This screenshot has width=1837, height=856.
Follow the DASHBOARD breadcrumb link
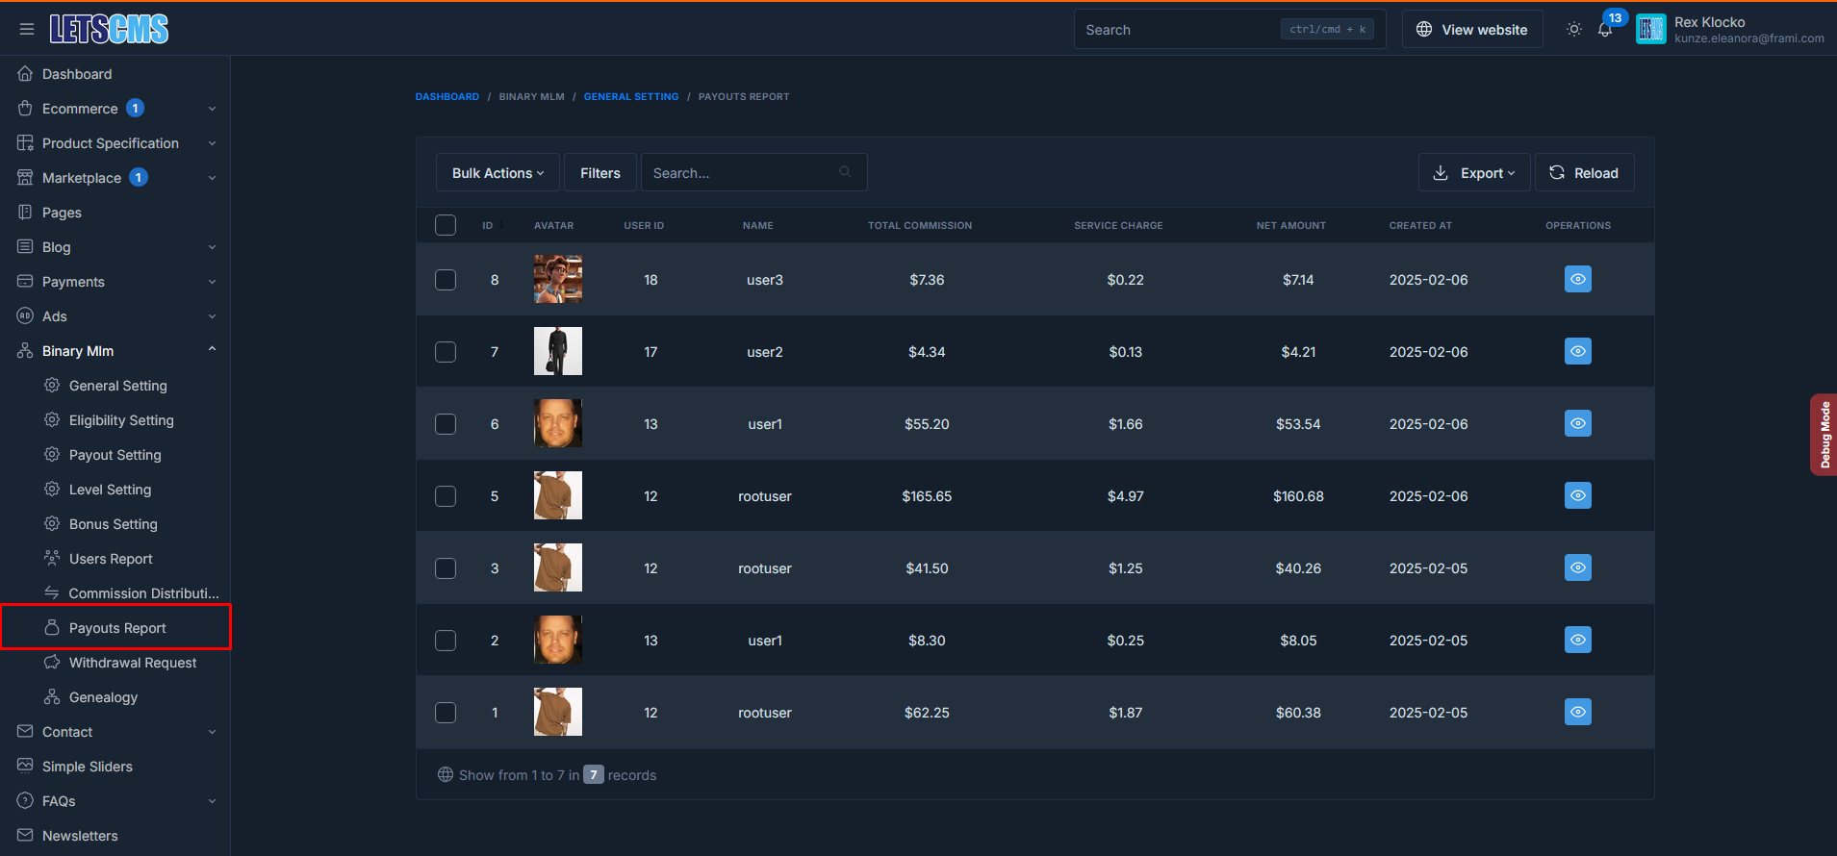point(447,96)
